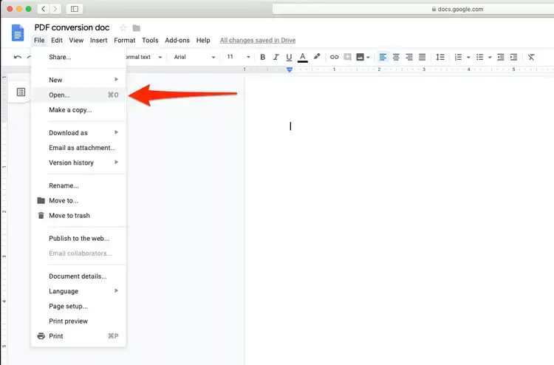Click the add comment icon
The height and width of the screenshot is (365, 554).
347,57
